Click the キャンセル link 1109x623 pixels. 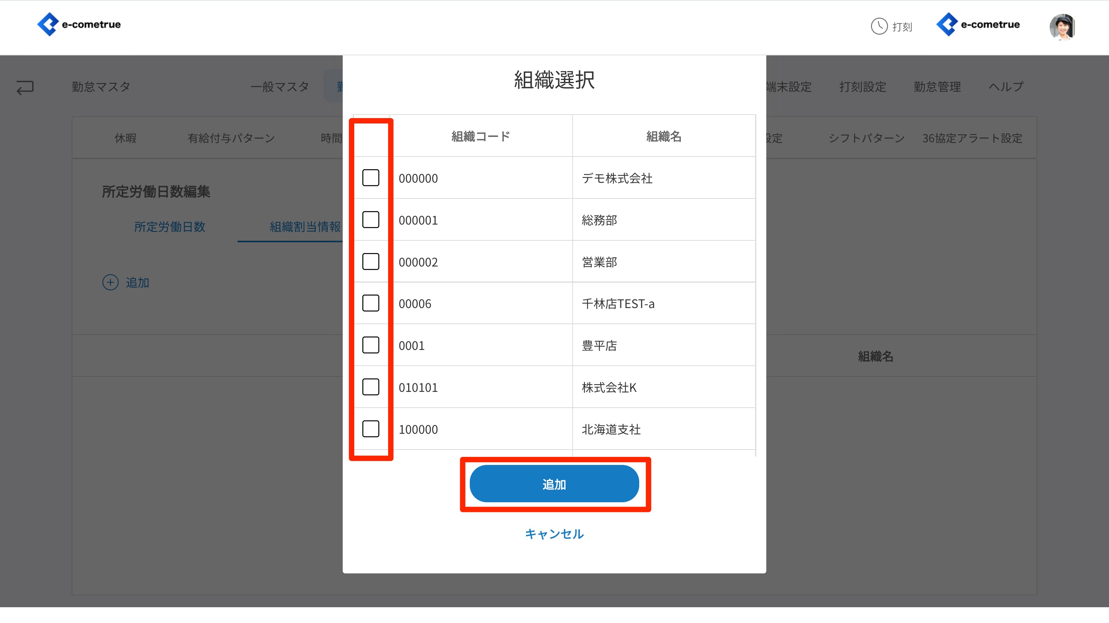coord(554,533)
